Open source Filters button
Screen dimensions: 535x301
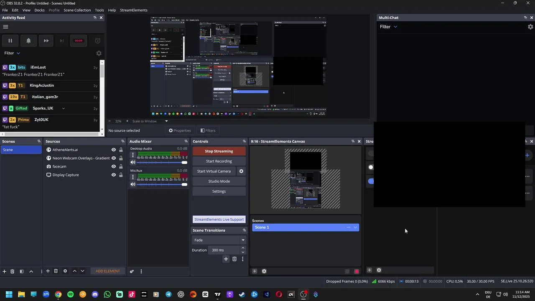208,130
